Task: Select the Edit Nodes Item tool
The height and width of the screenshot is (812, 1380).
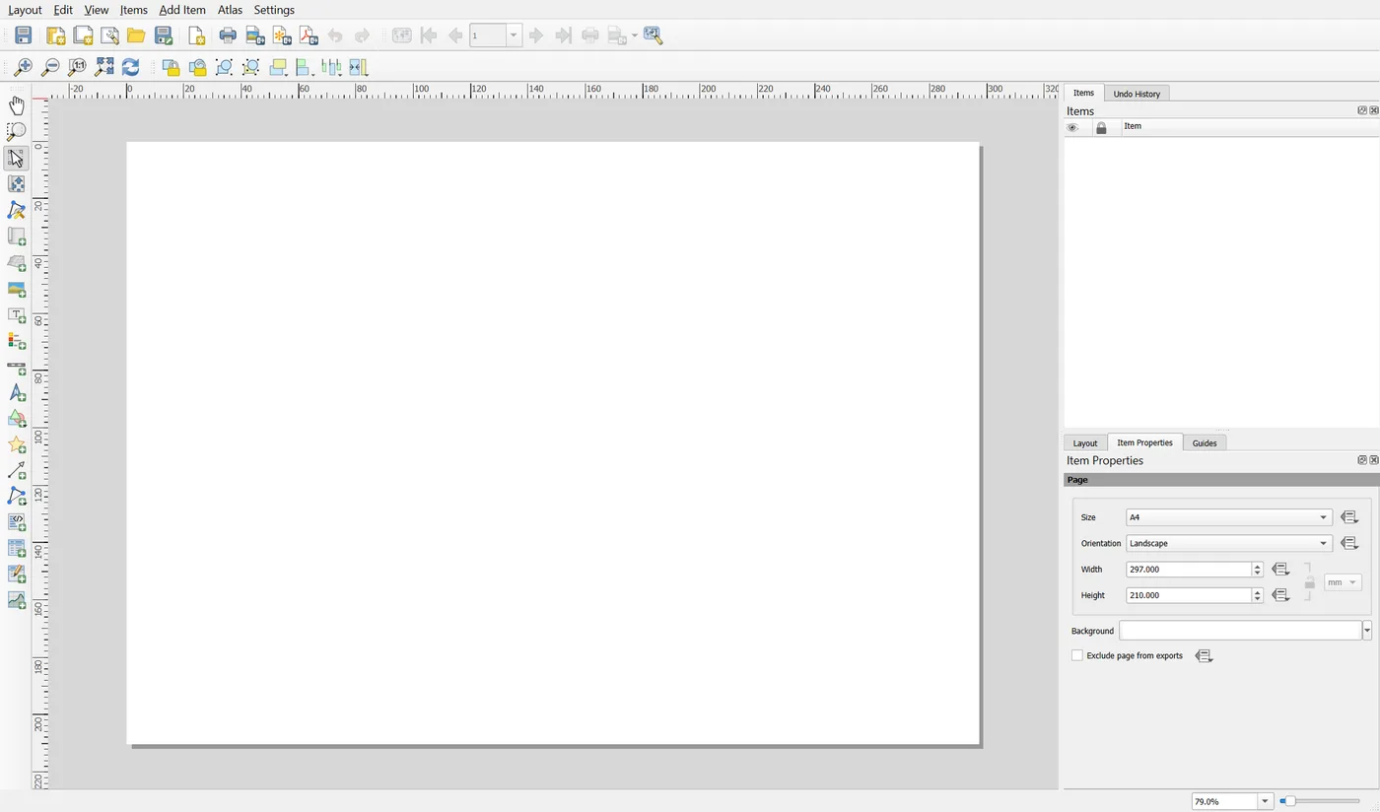Action: (17, 210)
